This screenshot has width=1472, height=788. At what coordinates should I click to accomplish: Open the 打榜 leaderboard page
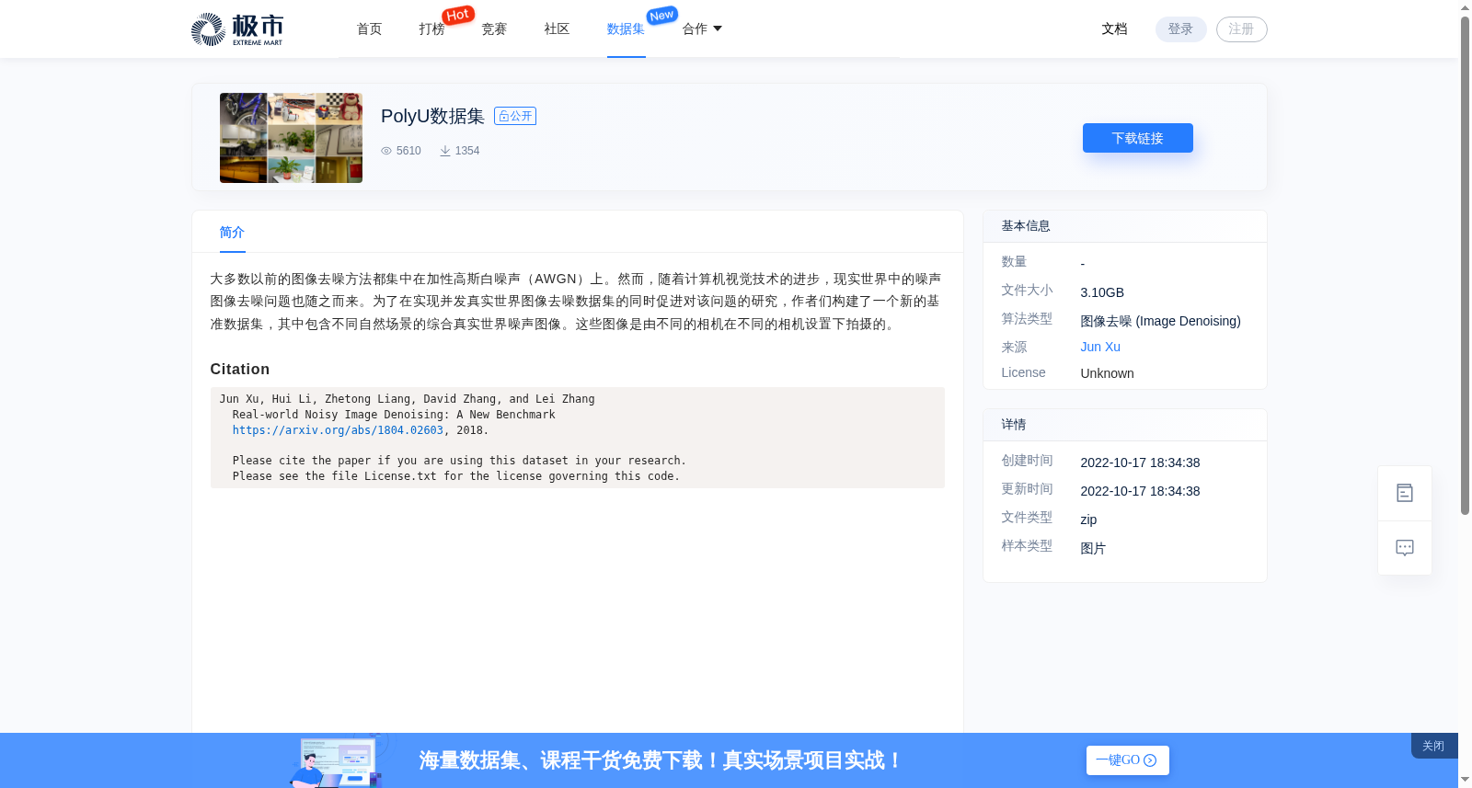pyautogui.click(x=432, y=29)
